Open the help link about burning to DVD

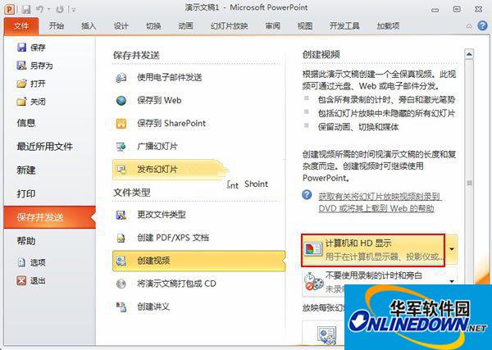pos(380,202)
